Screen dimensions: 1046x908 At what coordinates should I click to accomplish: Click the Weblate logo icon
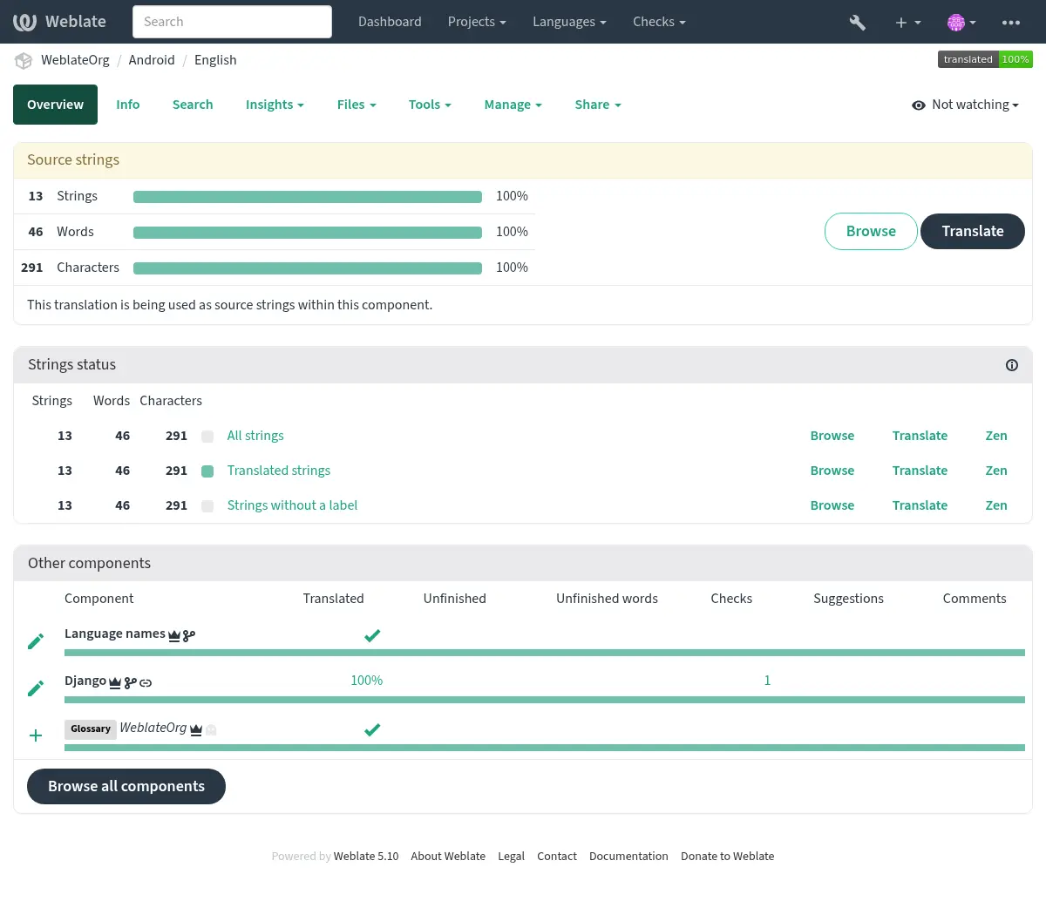24,22
